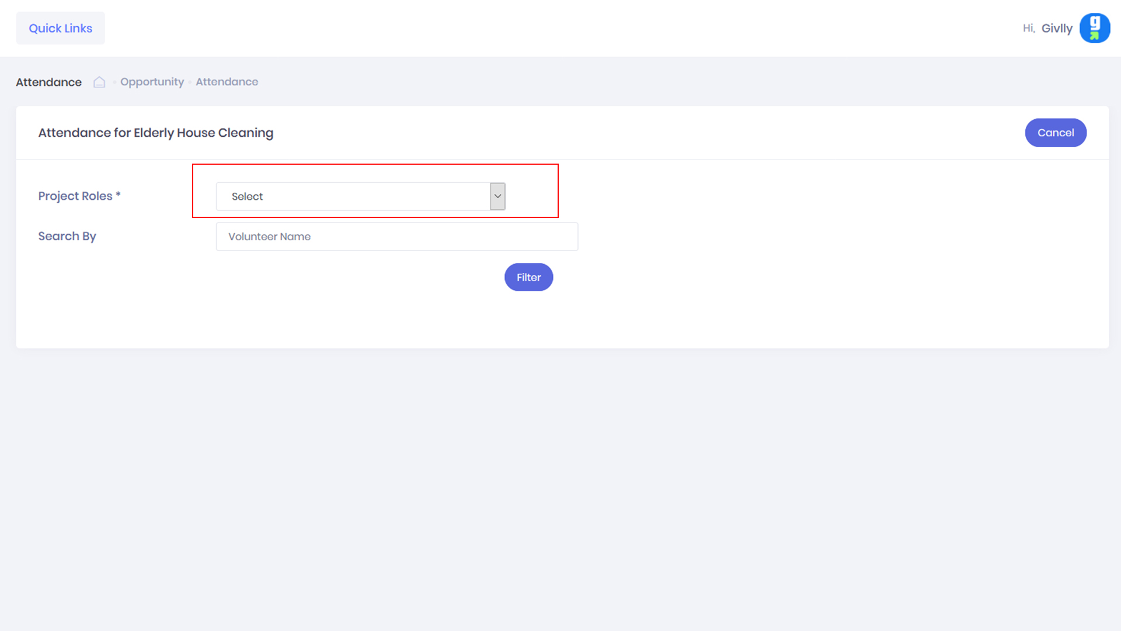The width and height of the screenshot is (1121, 631).
Task: Click the Attendance breadcrumb after Opportunity
Action: pos(227,82)
